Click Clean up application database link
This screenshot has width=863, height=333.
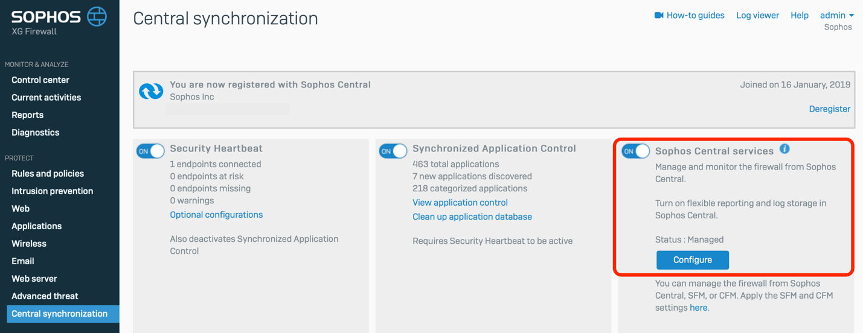point(472,216)
